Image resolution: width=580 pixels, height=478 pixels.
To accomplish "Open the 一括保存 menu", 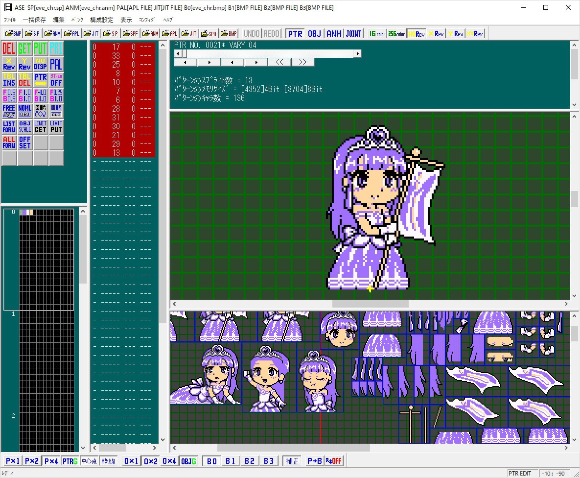I will (34, 20).
